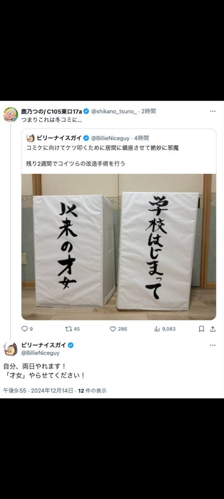Like the tweet with 286 likes
The height and width of the screenshot is (499, 224).
pyautogui.click(x=112, y=329)
